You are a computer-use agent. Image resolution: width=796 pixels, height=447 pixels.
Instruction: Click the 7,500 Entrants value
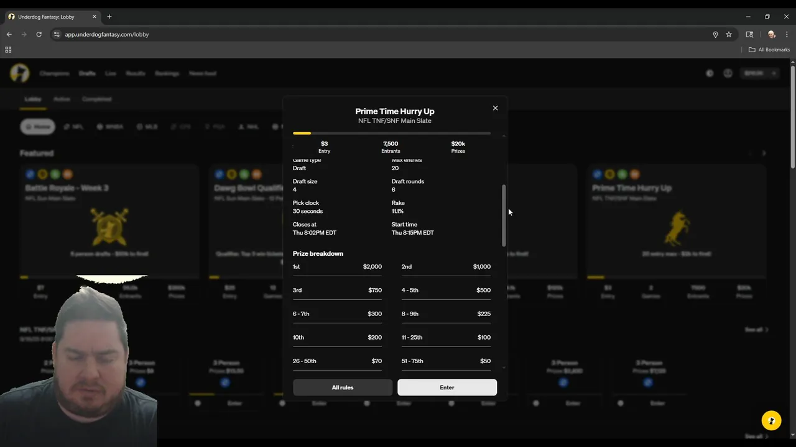click(x=391, y=144)
